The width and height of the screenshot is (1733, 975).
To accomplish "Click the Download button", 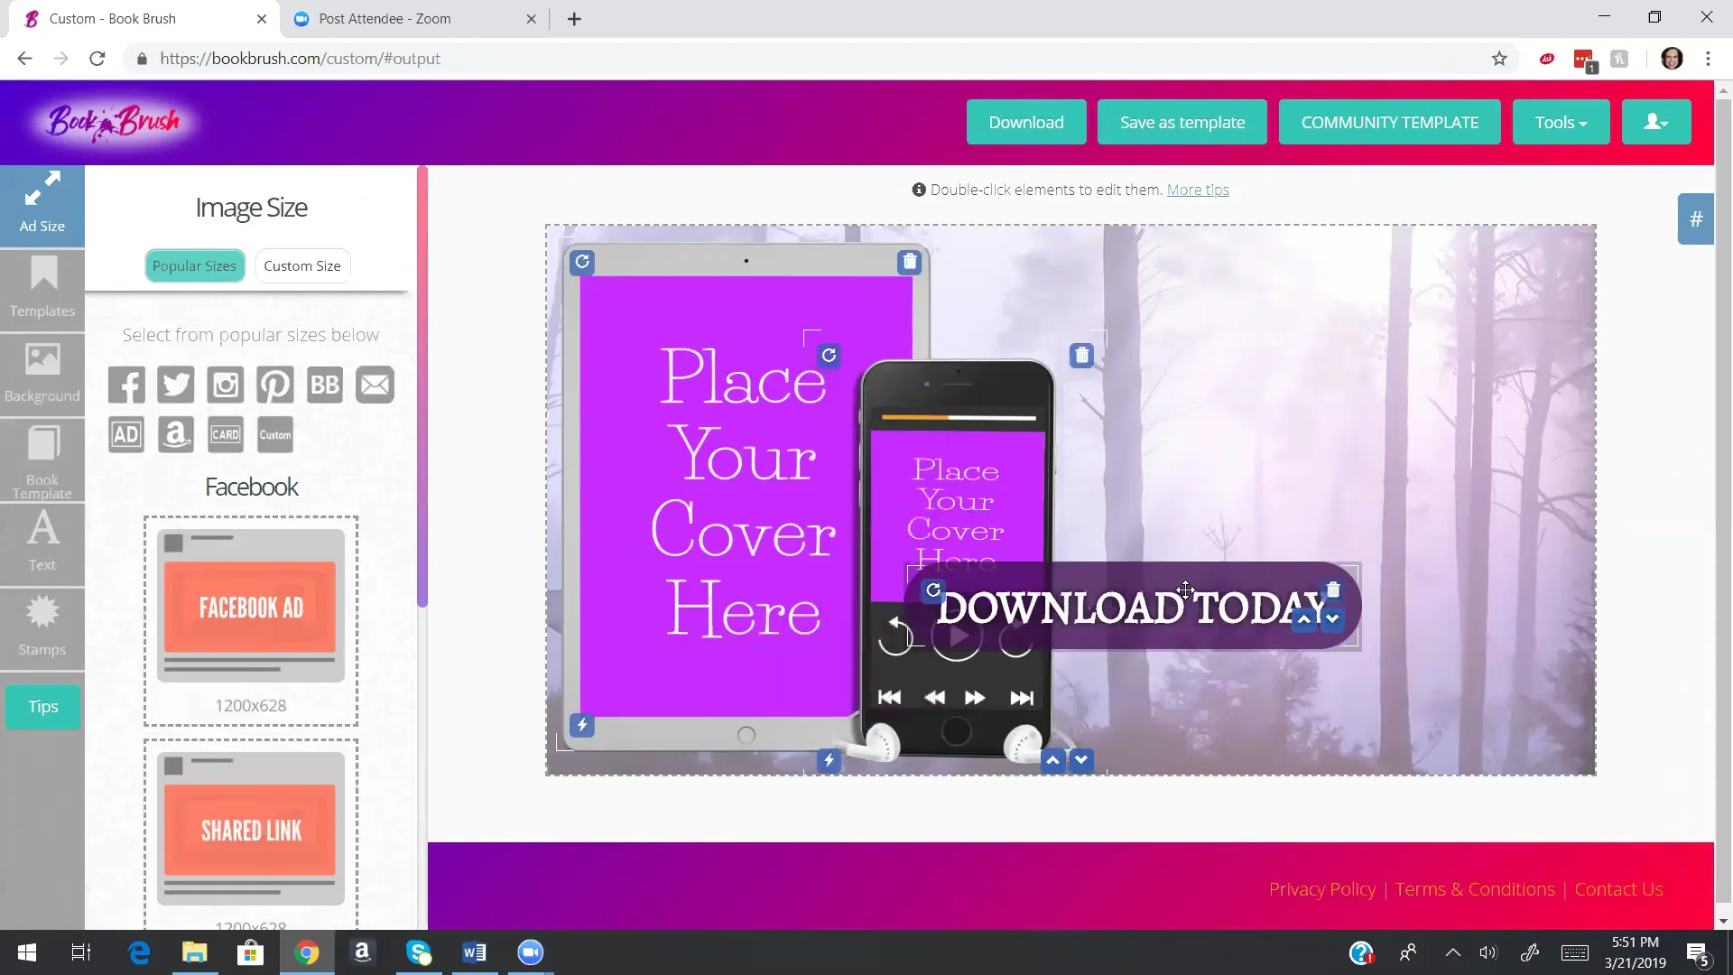I will point(1026,122).
